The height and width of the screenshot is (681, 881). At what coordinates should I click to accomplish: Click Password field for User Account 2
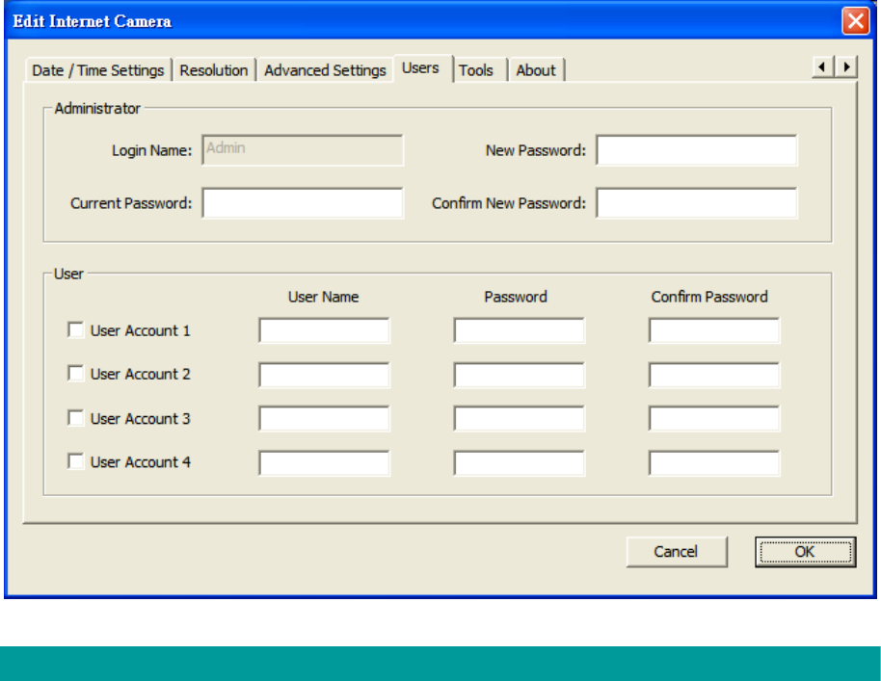point(520,375)
